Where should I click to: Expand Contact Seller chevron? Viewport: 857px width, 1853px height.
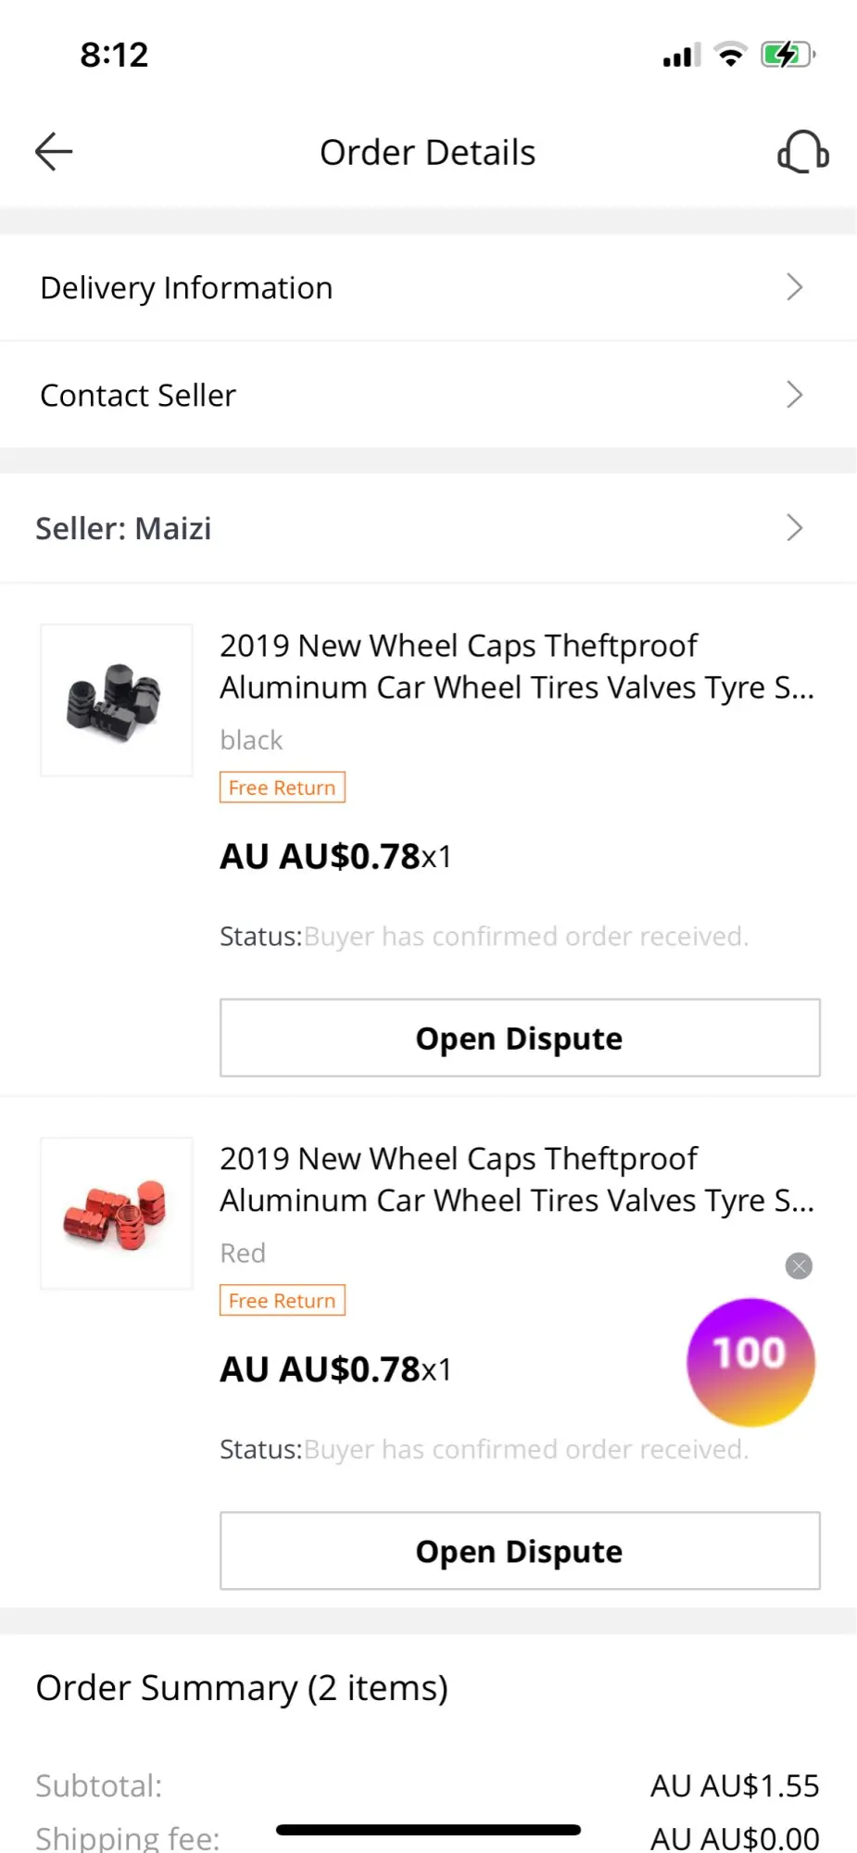(x=794, y=395)
